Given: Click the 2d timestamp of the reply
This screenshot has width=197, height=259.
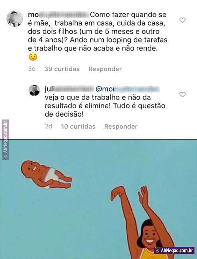Looking at the screenshot, I should tap(49, 126).
